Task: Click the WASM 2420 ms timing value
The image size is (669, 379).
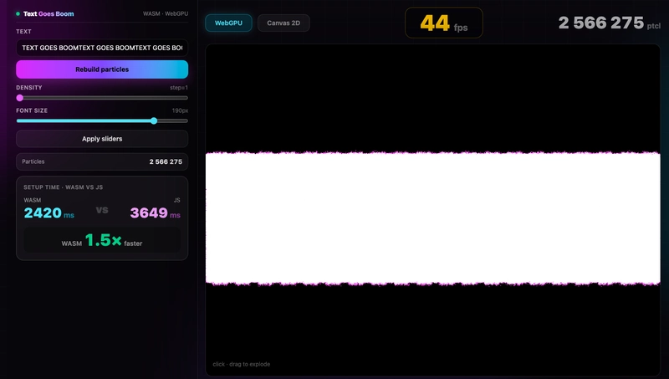Action: [x=49, y=213]
